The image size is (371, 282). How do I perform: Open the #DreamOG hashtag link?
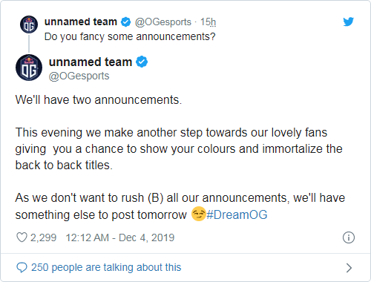pos(237,214)
